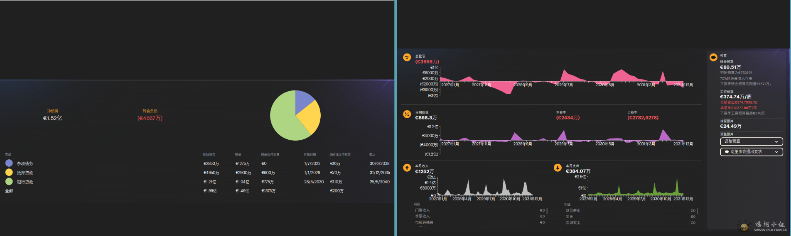Select the 抵押贷款 debt row
791x236 pixels.
coord(197,173)
